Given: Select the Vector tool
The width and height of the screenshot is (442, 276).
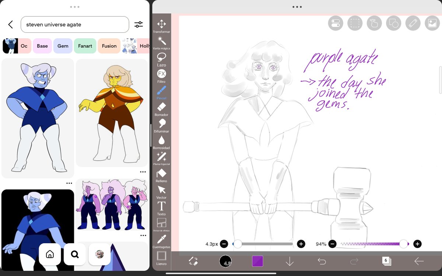Looking at the screenshot, I should tap(161, 192).
